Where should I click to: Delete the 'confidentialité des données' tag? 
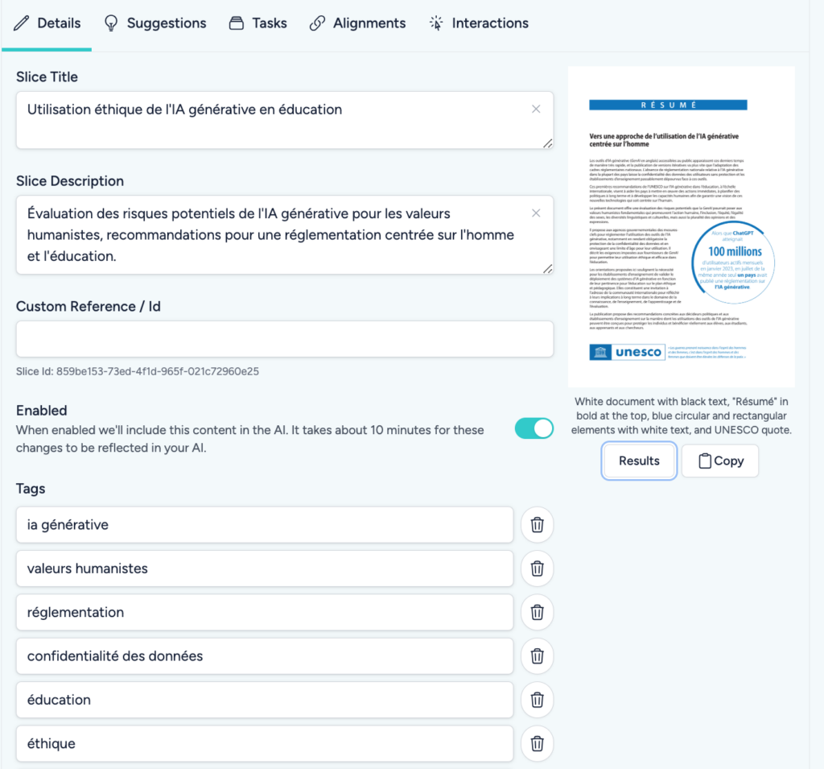[537, 656]
